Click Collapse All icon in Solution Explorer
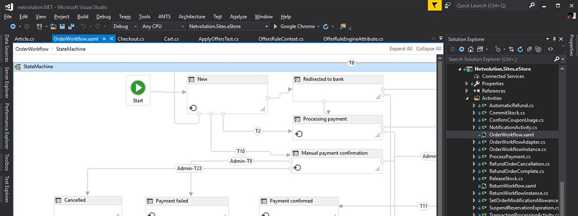This screenshot has width=578, height=216. (x=529, y=49)
